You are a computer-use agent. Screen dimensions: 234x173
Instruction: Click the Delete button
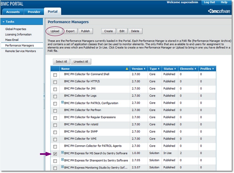click(135, 31)
